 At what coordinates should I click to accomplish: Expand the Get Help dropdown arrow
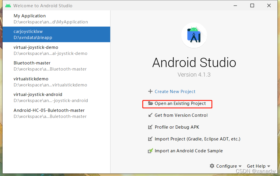(268, 166)
